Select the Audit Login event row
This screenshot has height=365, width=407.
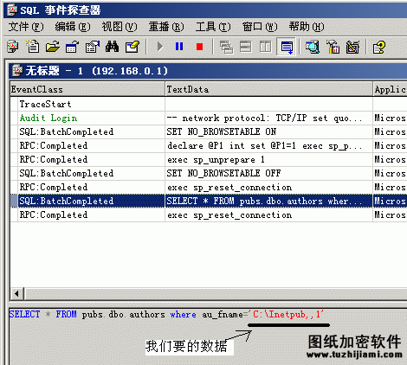tap(209, 118)
